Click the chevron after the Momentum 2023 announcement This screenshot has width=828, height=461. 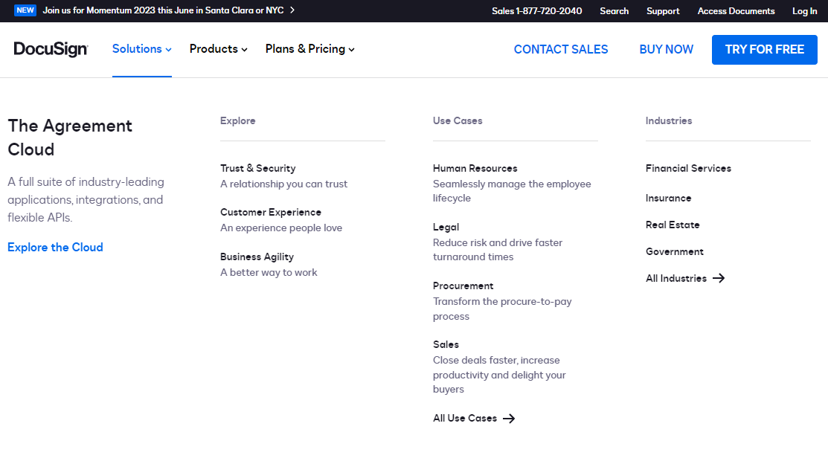[292, 10]
